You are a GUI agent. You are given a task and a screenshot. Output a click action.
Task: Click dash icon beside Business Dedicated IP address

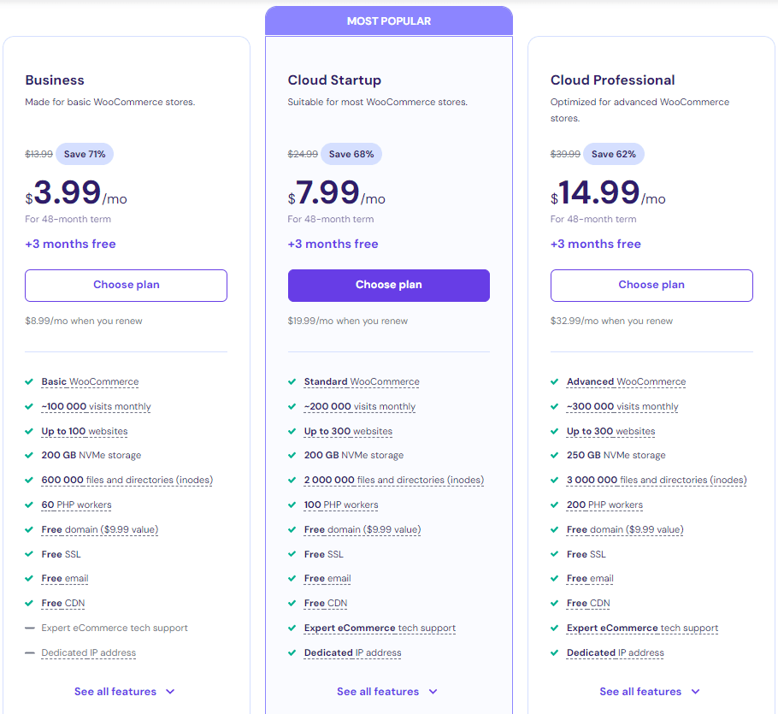(30, 652)
